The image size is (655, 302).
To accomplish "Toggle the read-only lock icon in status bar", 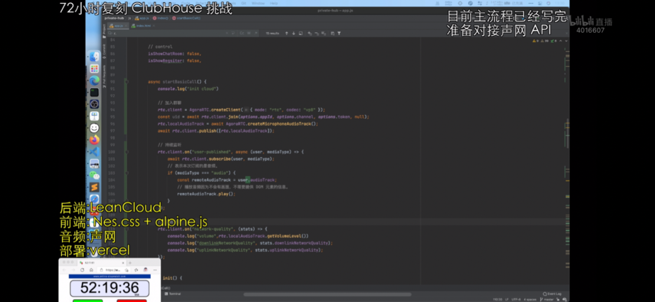I will pyautogui.click(x=559, y=300).
